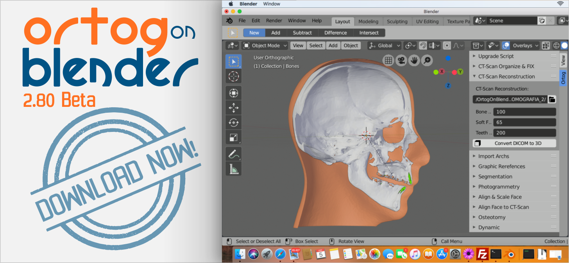Click the red X axis on gizmo
Image resolution: width=569 pixels, height=263 pixels.
coord(442,72)
